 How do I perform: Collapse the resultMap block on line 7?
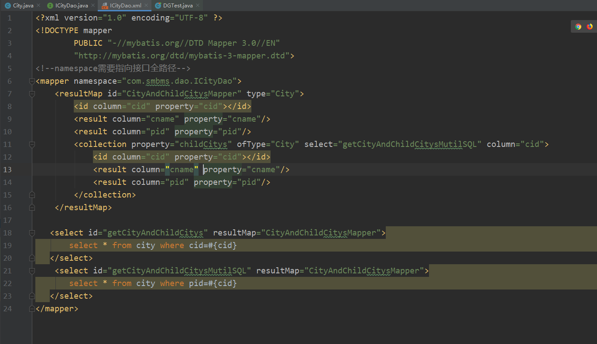(31, 94)
